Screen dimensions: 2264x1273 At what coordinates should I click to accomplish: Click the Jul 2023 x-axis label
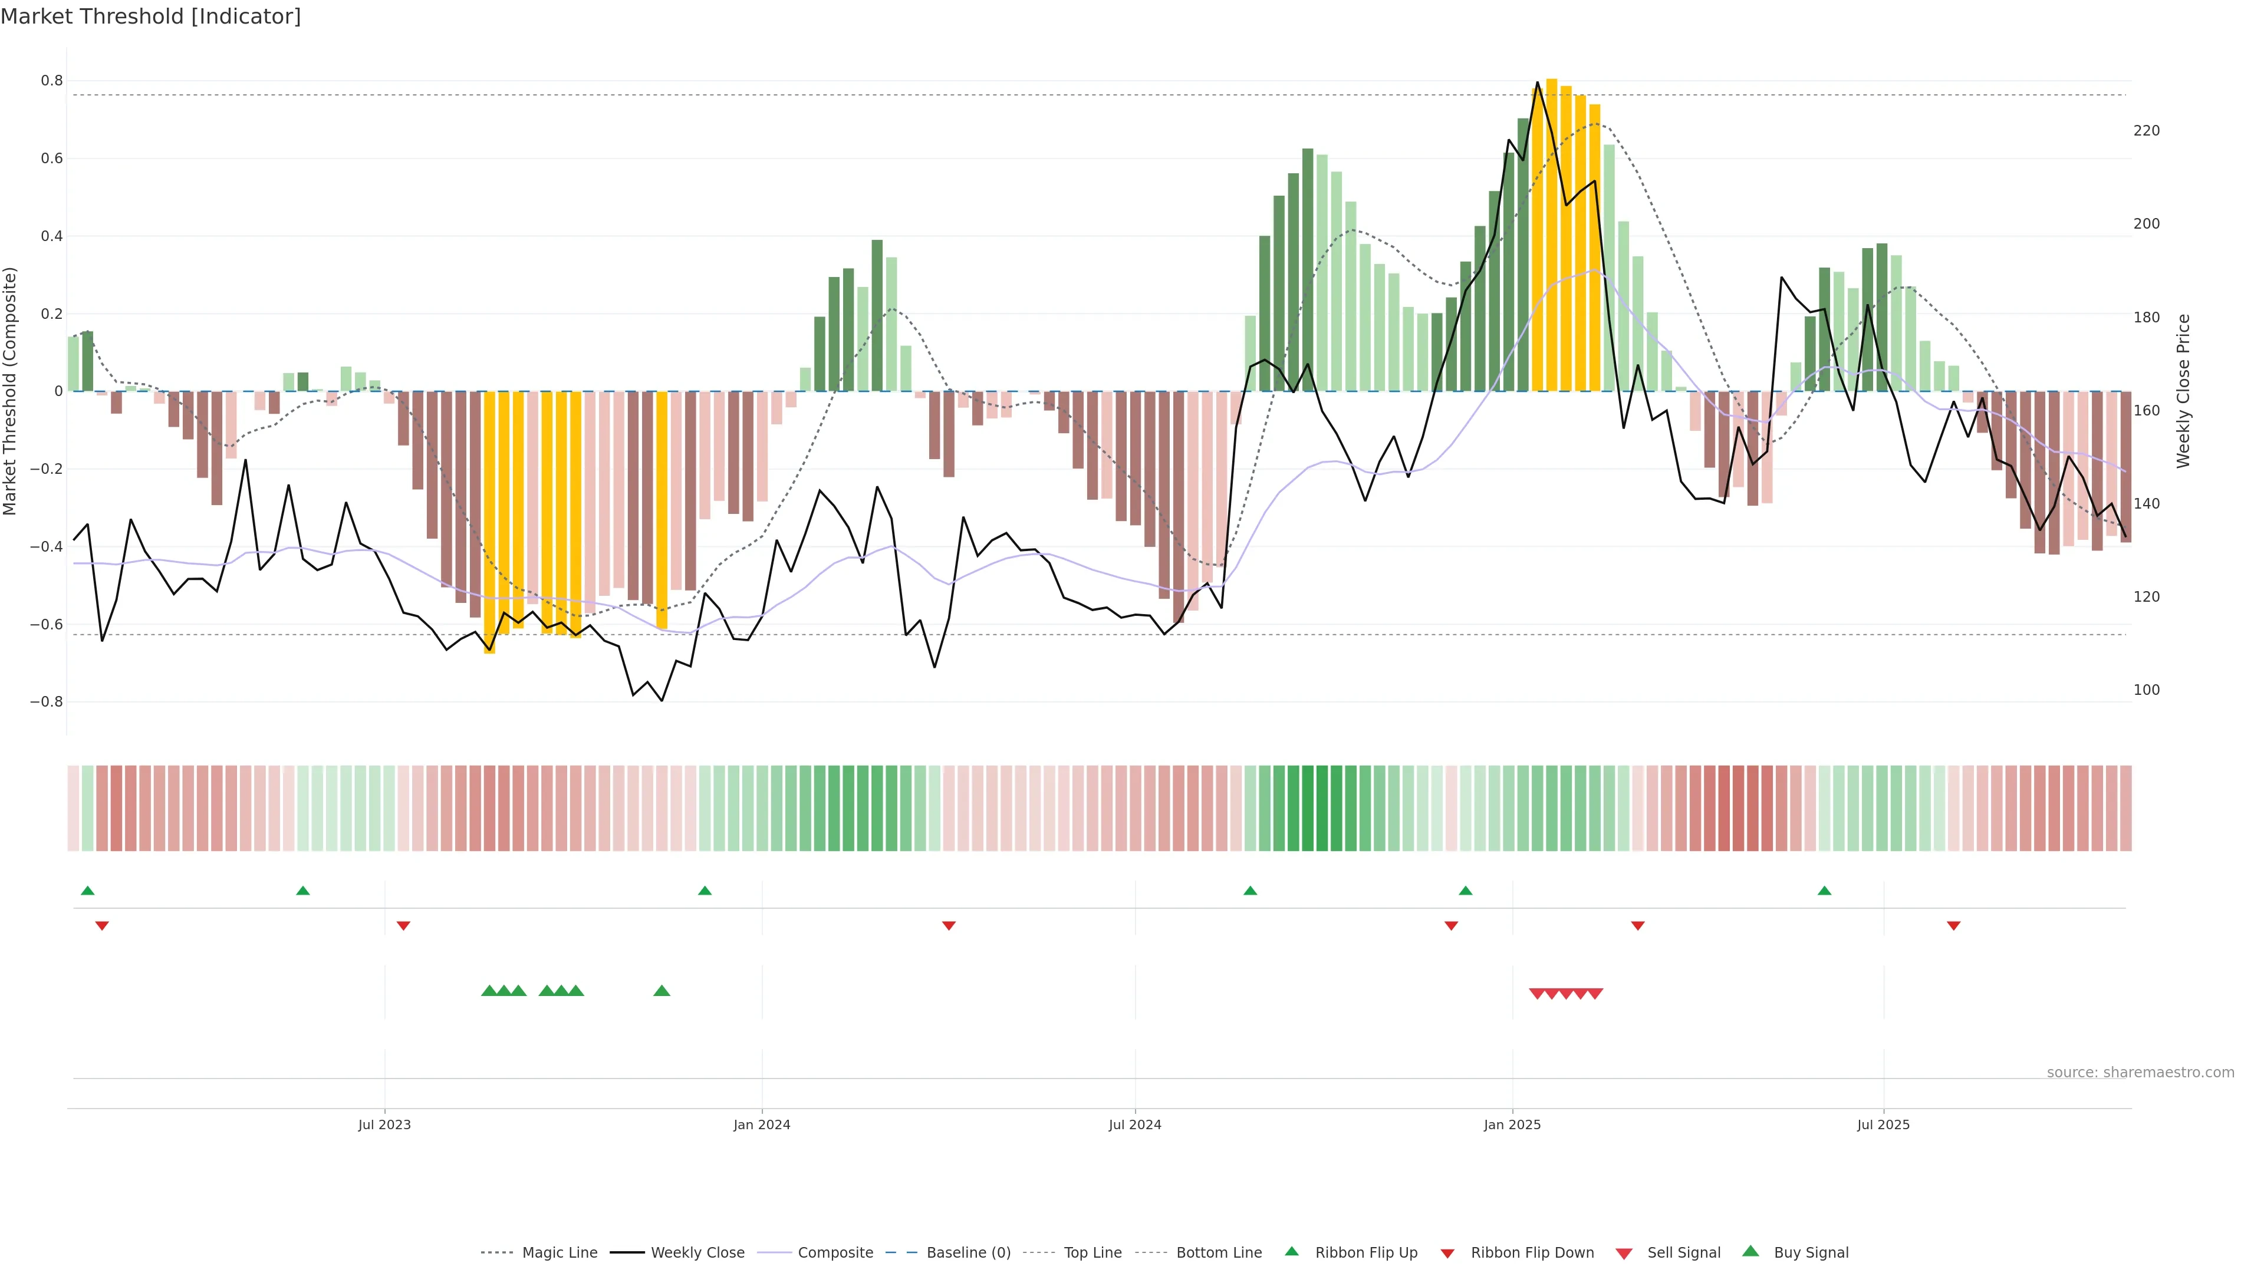tap(384, 1124)
